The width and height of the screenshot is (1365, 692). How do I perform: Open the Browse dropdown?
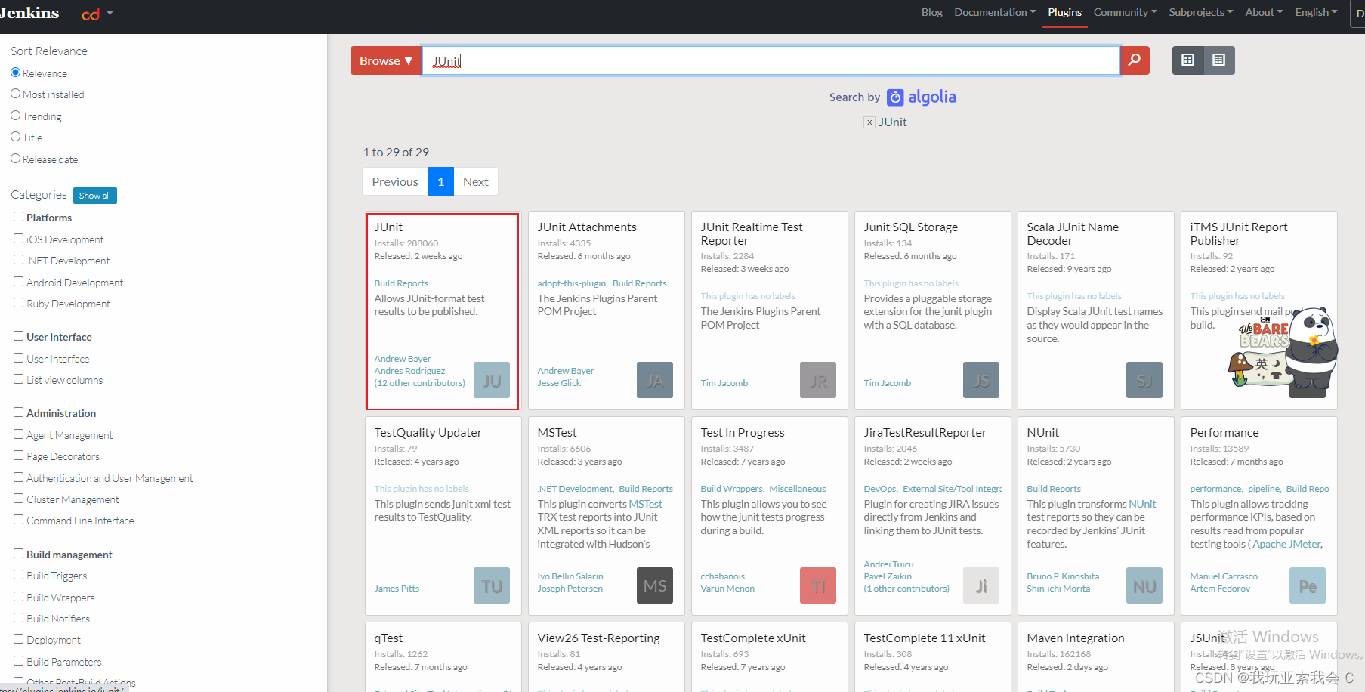[x=386, y=60]
